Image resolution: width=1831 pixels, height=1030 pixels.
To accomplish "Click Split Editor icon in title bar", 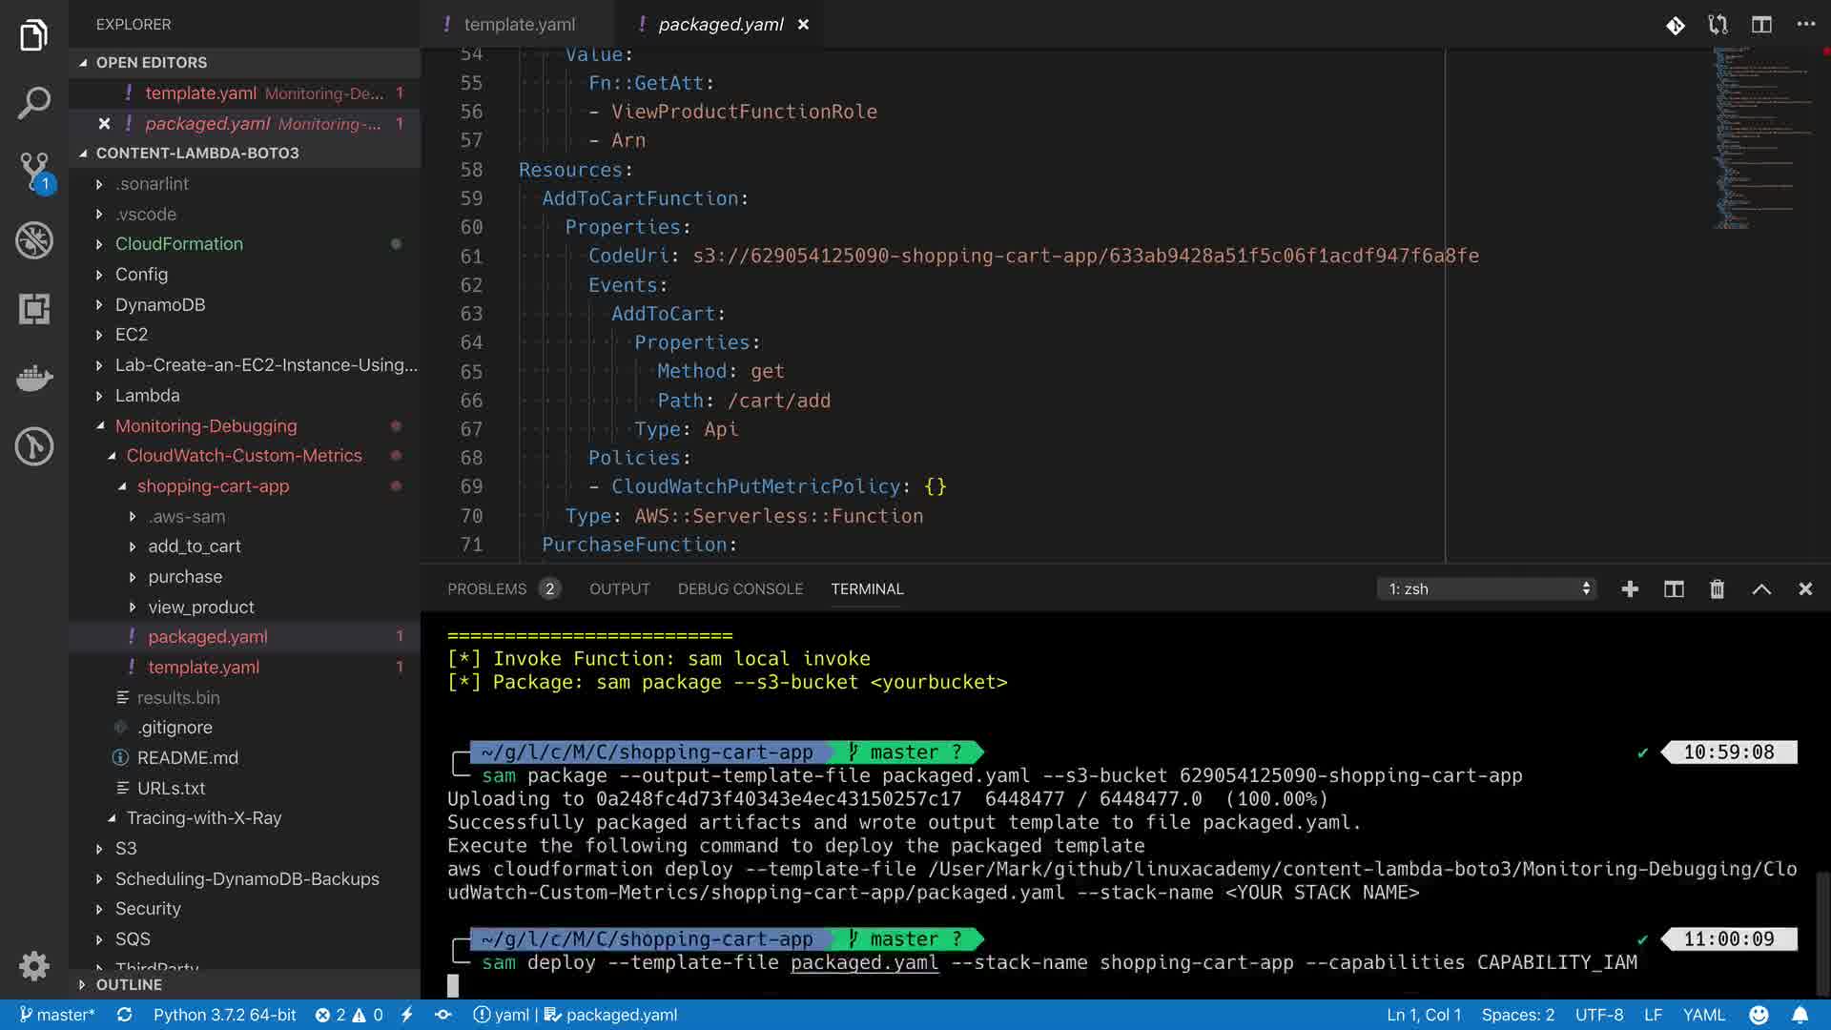I will [x=1761, y=25].
